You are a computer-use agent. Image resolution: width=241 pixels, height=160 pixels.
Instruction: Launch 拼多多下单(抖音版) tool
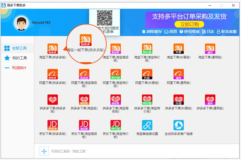tap(179, 100)
